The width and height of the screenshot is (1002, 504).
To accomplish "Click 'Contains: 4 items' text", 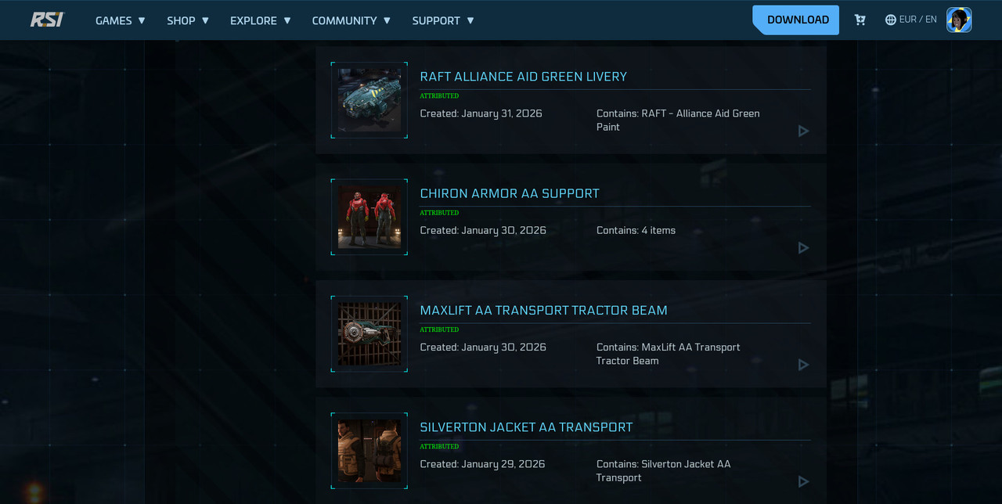I will pyautogui.click(x=636, y=230).
